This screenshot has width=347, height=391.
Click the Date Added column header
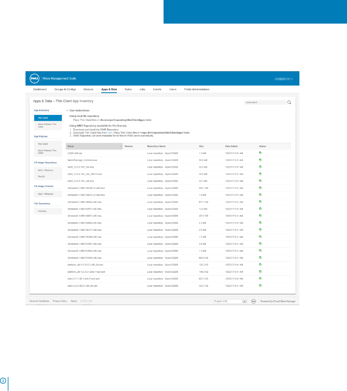click(232, 146)
